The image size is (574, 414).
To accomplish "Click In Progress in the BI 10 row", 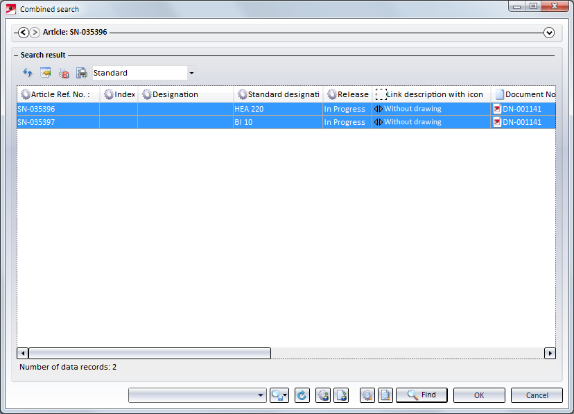I will 347,122.
